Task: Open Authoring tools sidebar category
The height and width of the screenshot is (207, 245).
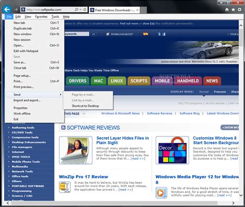Action: point(23,128)
